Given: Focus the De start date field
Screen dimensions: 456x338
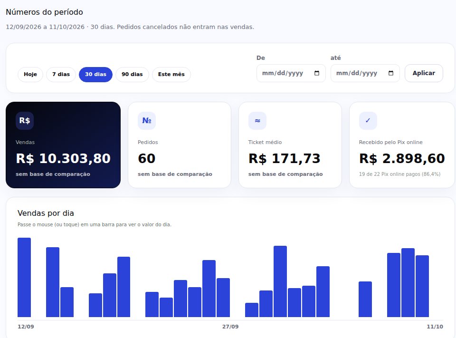Looking at the screenshot, I should (x=291, y=73).
